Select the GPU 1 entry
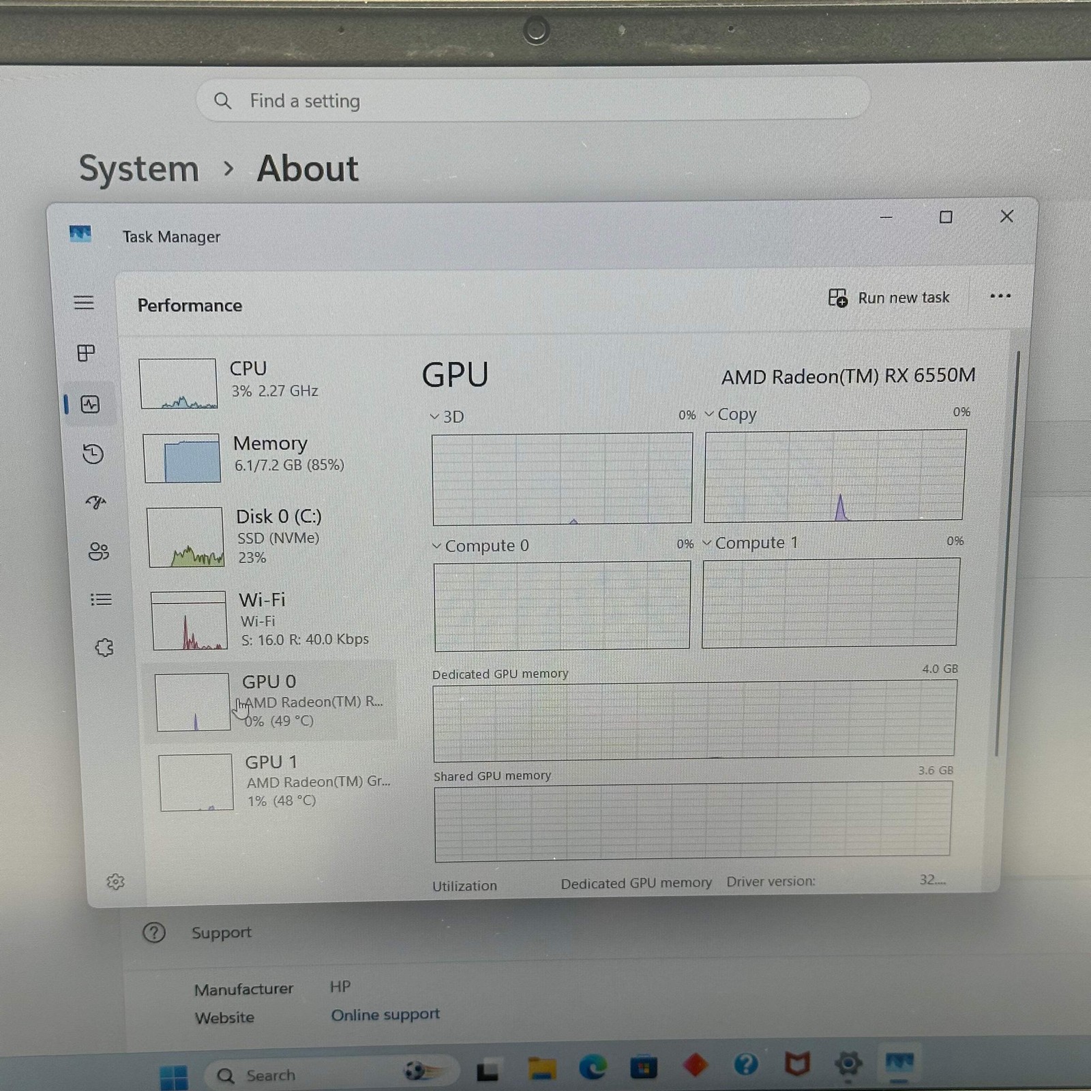1091x1091 pixels. 277,781
